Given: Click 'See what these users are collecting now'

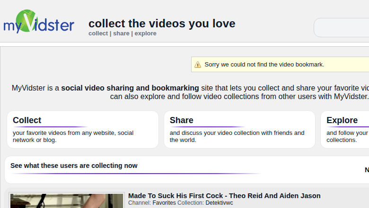Looking at the screenshot, I should (74, 166).
